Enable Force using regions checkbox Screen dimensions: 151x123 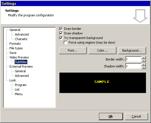(65, 42)
